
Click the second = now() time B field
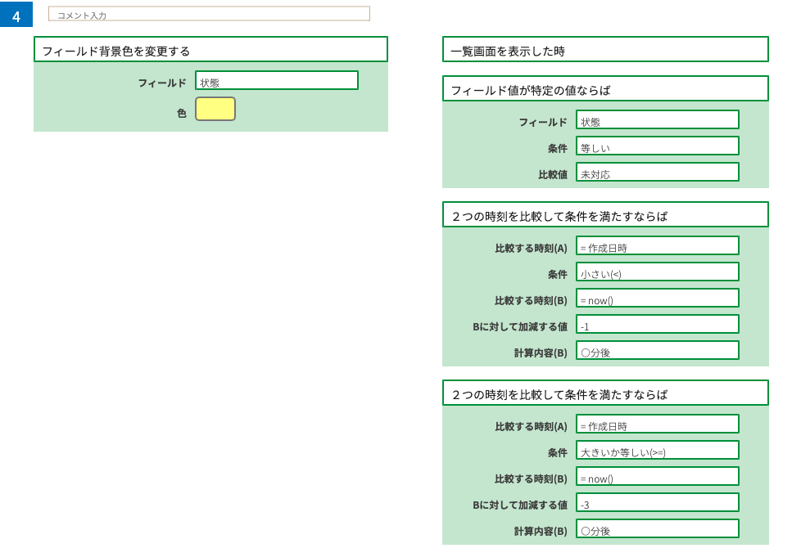(x=658, y=476)
